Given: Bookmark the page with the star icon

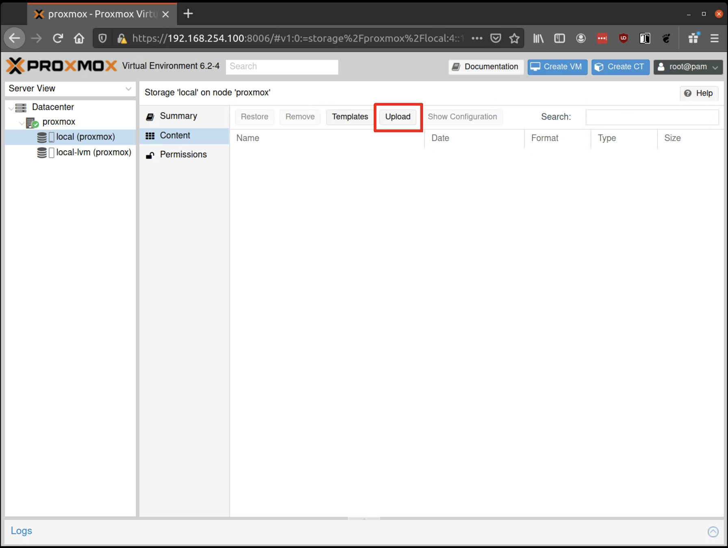Looking at the screenshot, I should click(514, 38).
